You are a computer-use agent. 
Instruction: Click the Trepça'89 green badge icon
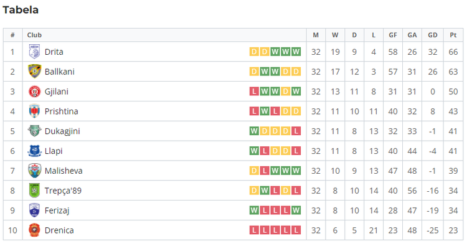[34, 191]
